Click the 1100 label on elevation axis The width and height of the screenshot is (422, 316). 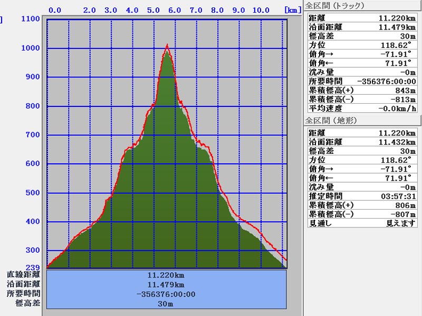point(30,19)
